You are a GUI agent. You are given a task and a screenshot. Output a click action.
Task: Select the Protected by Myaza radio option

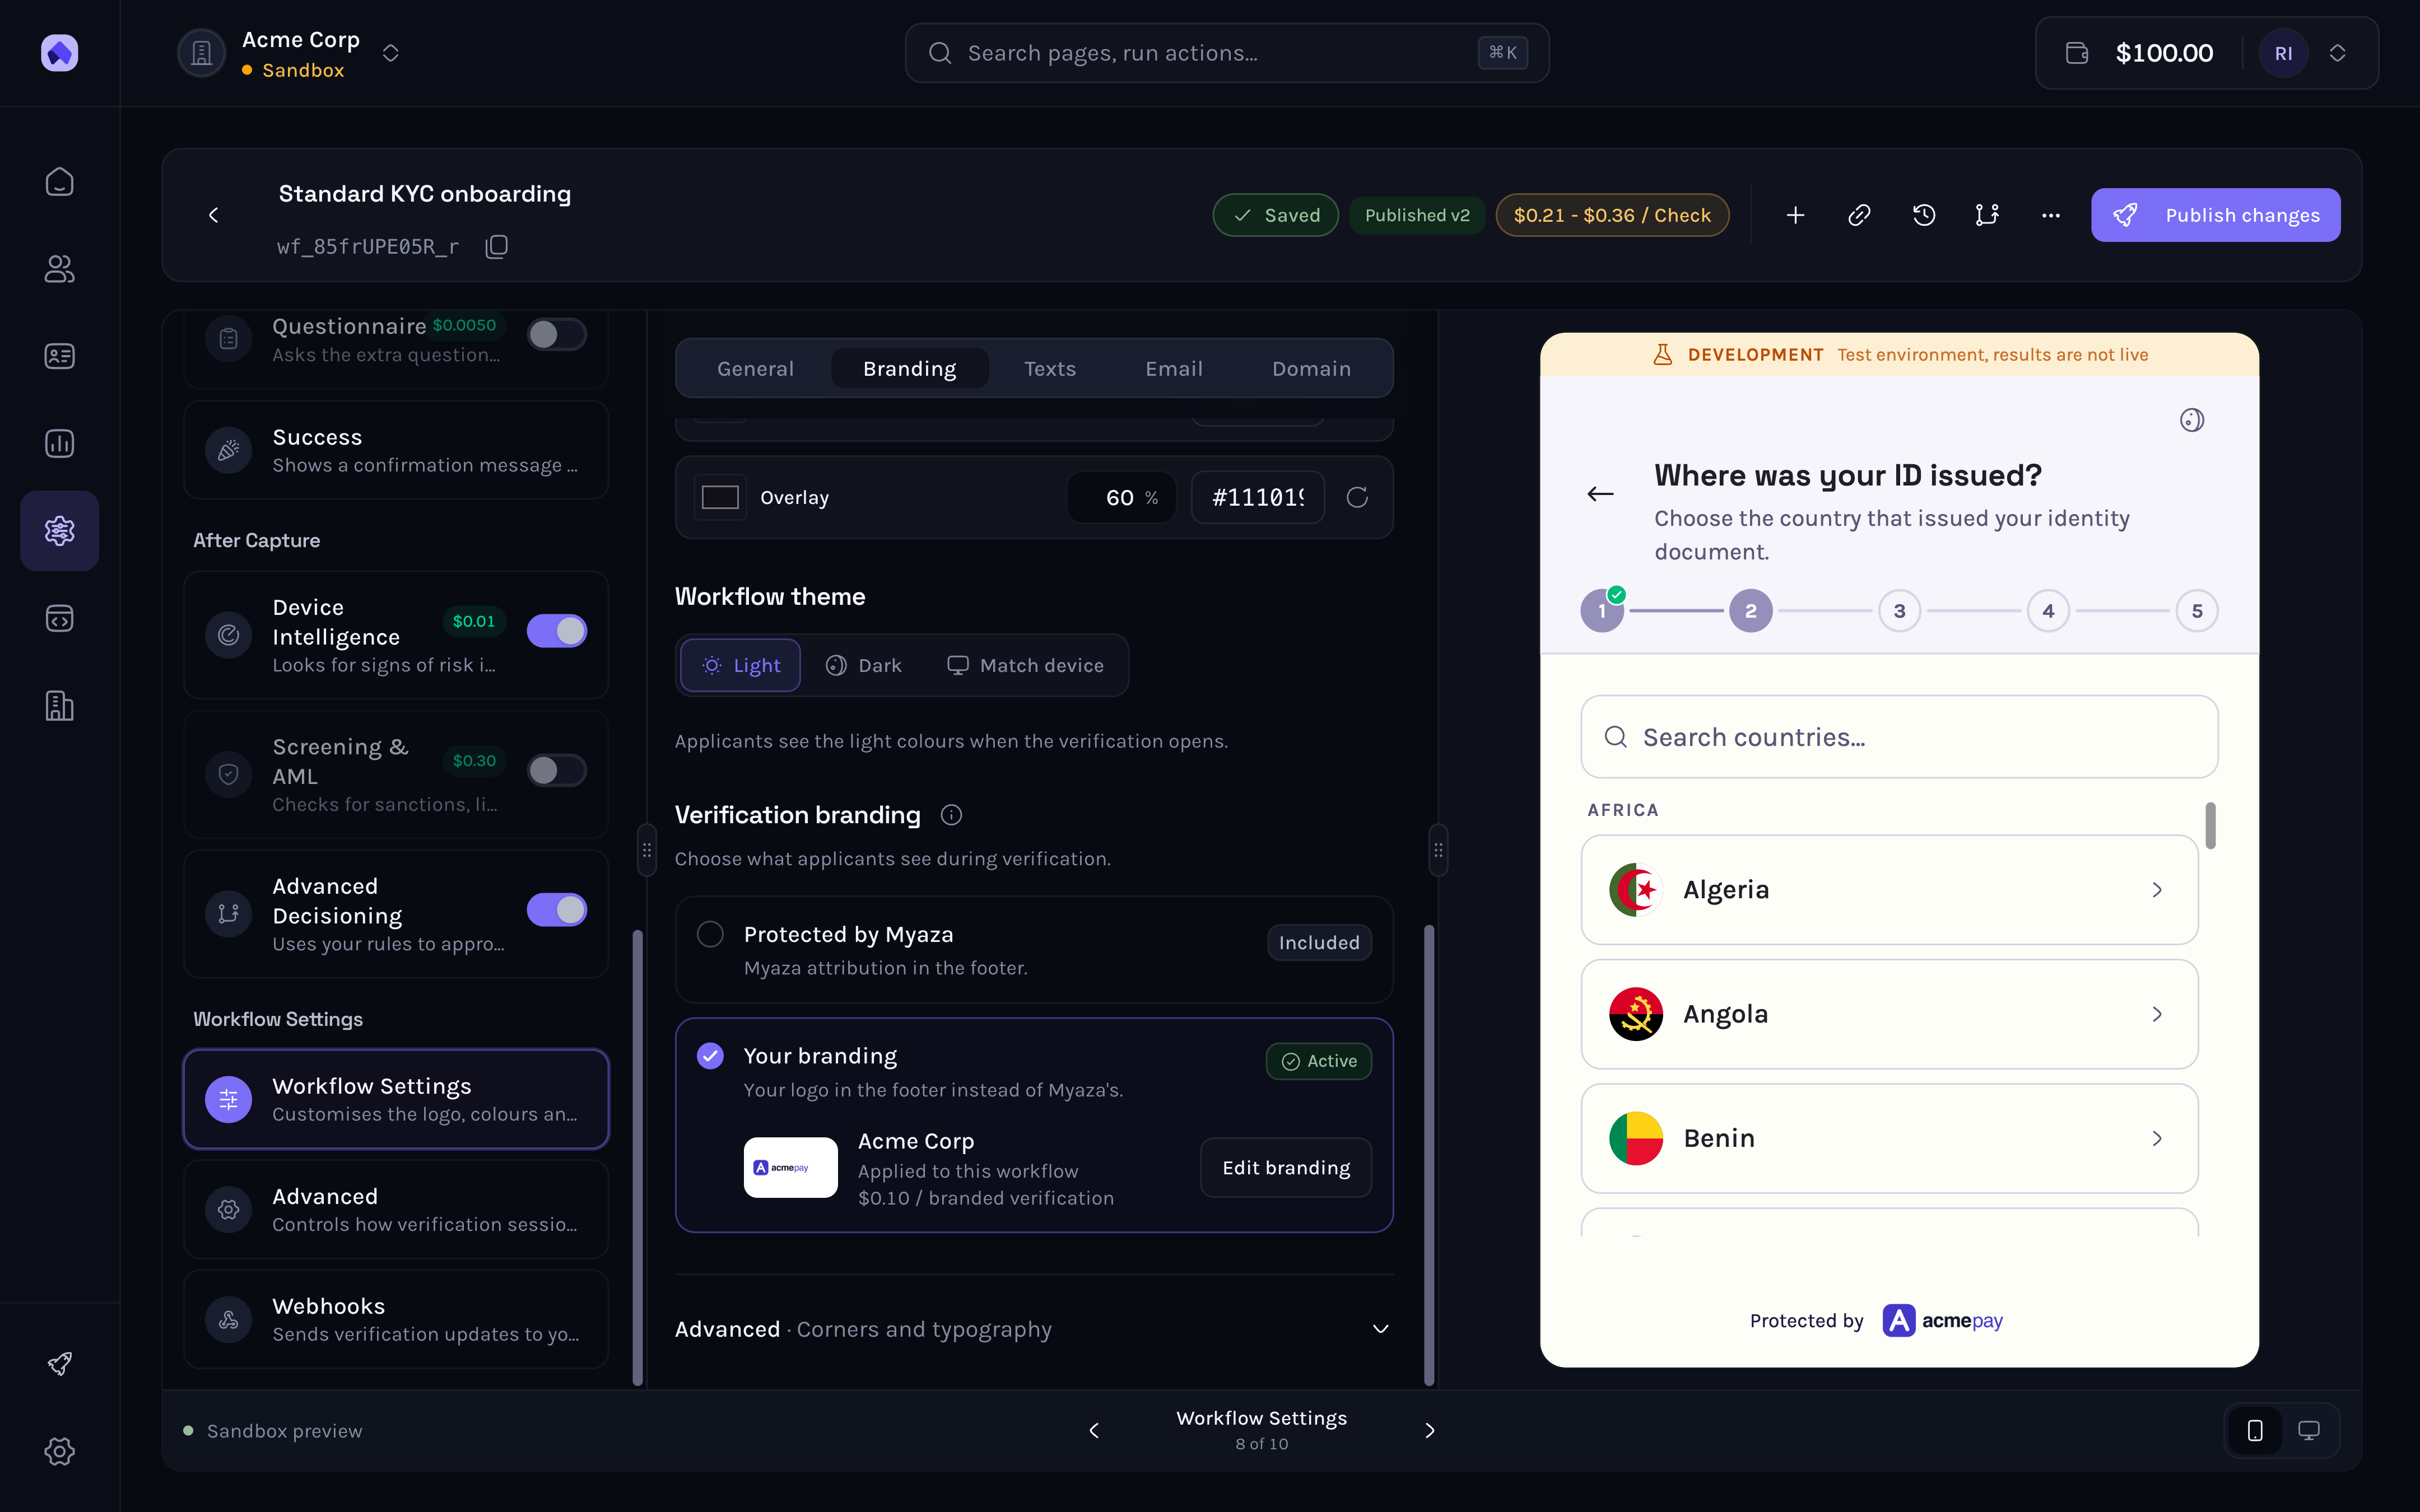click(x=710, y=934)
